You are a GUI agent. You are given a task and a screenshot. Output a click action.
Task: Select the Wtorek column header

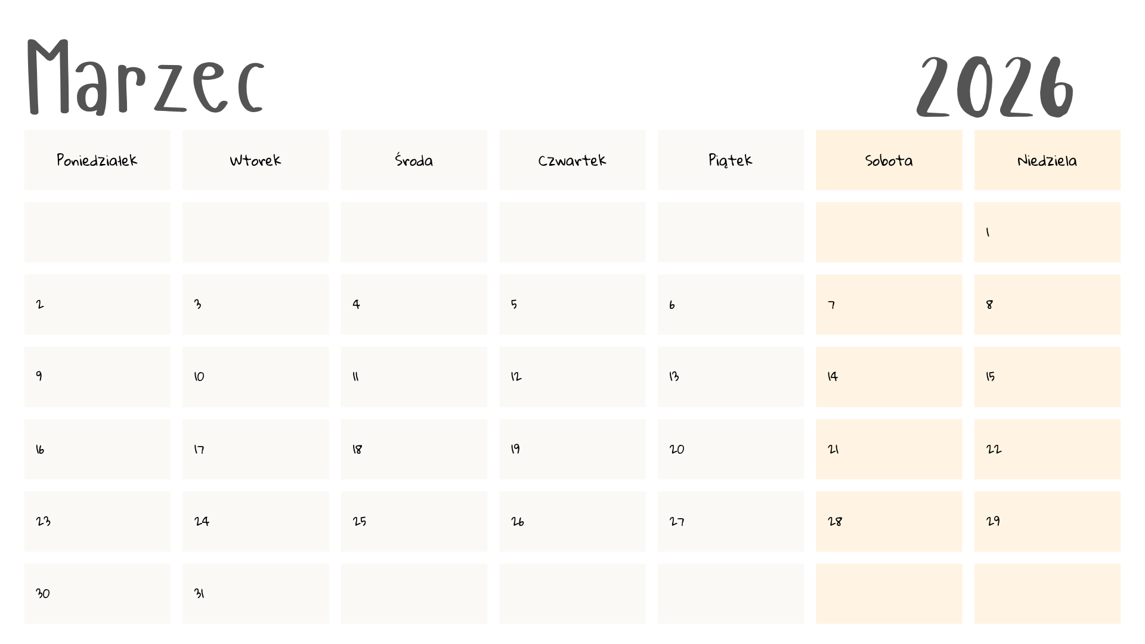pyautogui.click(x=255, y=160)
